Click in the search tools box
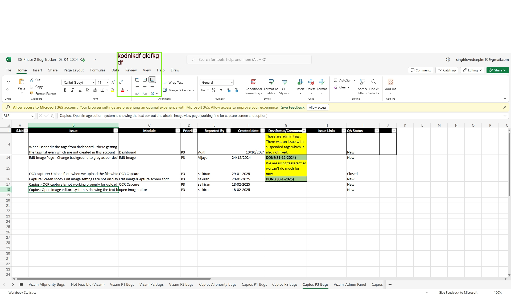511x295 pixels. tap(249, 59)
